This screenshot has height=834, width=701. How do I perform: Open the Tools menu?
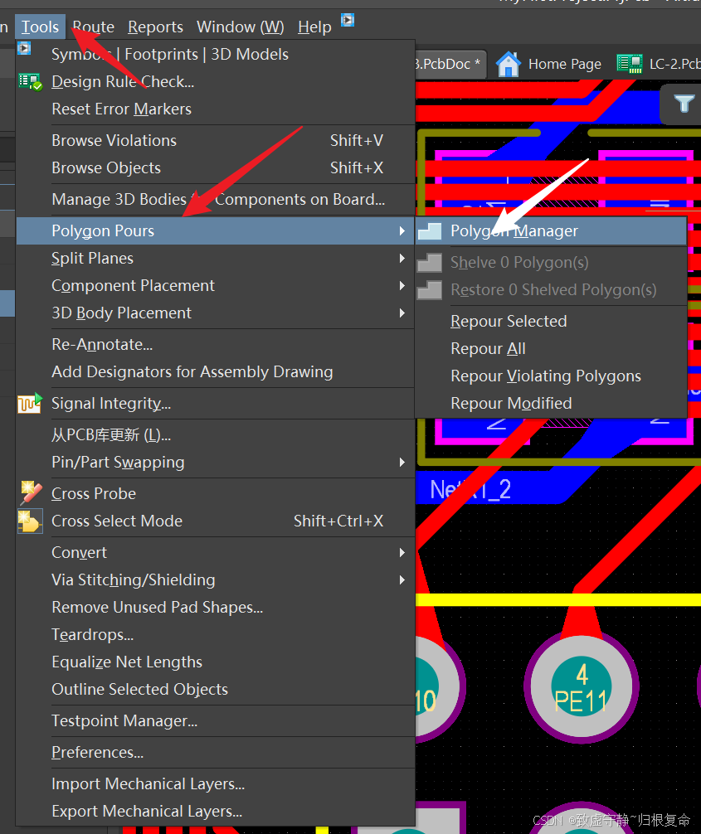(40, 27)
